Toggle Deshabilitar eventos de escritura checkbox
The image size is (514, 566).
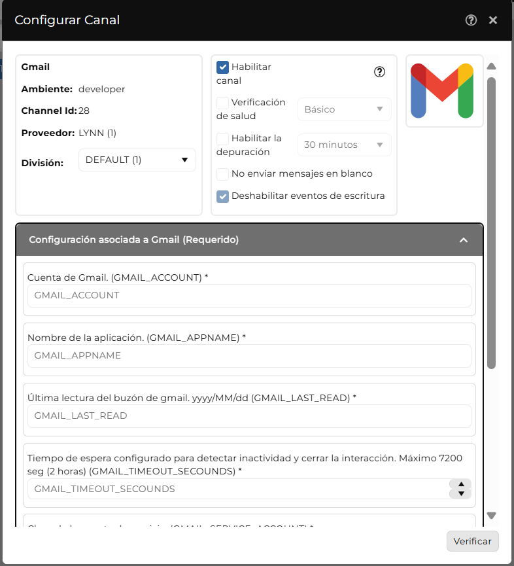coord(222,196)
